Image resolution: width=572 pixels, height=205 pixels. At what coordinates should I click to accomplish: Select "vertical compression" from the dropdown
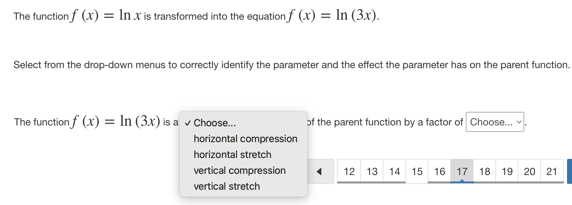[239, 170]
